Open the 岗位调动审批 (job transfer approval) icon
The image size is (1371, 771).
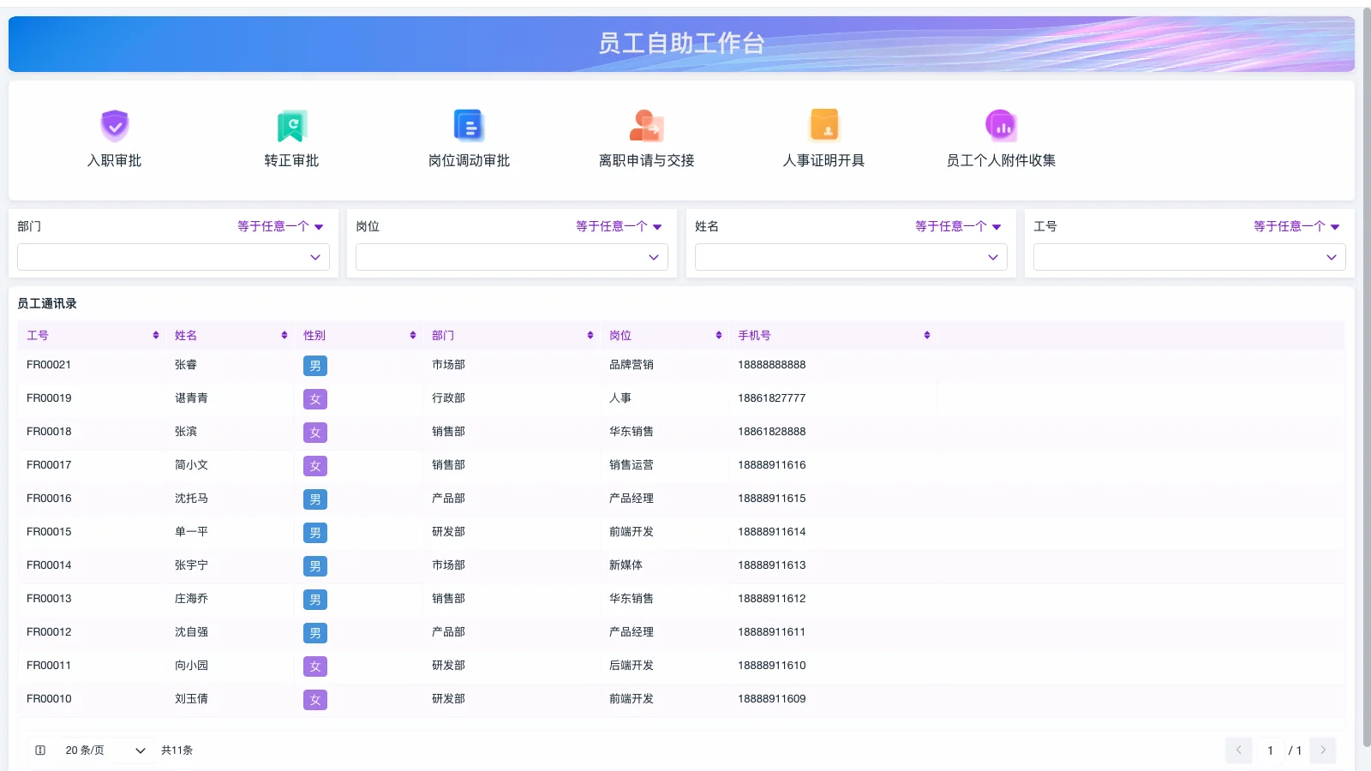[469, 137]
